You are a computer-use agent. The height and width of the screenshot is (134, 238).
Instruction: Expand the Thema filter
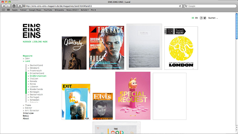point(27,105)
